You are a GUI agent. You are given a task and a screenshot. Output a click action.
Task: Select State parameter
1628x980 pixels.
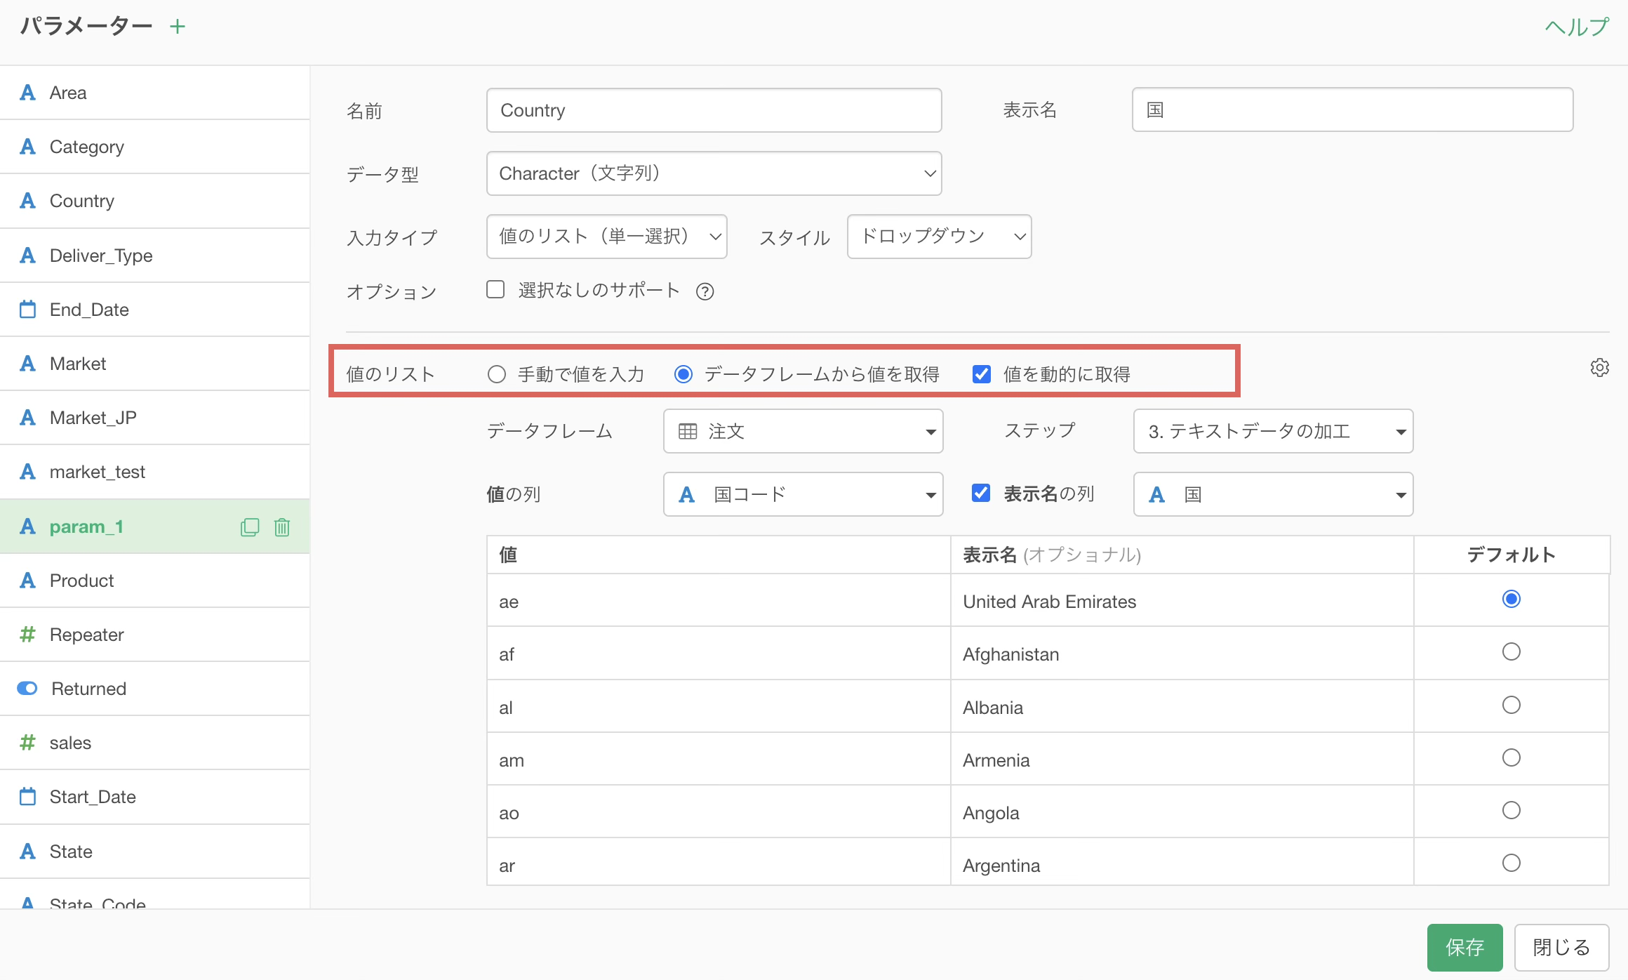[x=154, y=852]
